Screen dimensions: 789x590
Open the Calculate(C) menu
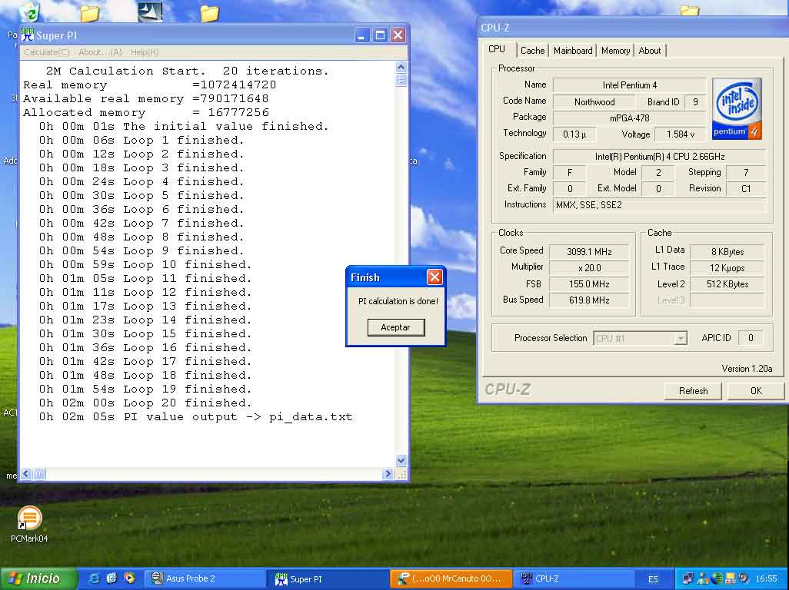click(x=47, y=52)
